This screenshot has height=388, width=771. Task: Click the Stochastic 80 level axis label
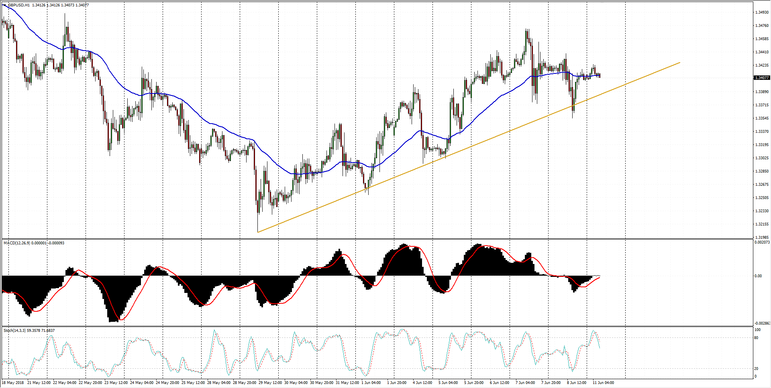(x=756, y=338)
